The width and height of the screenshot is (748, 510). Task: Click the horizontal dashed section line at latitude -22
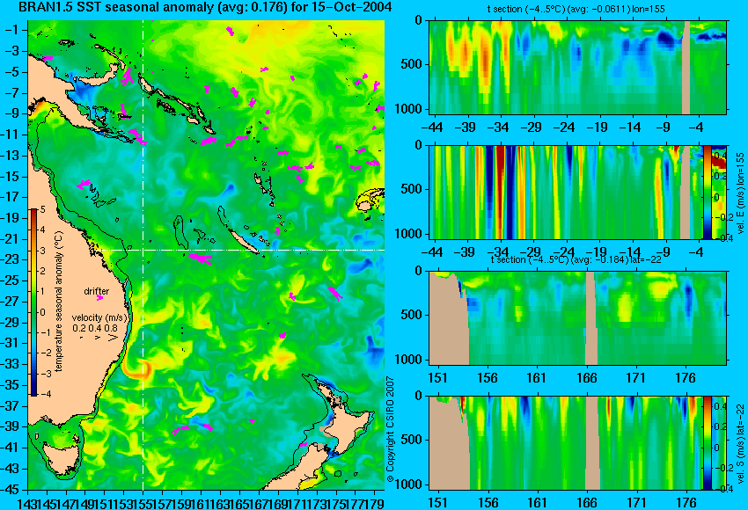coord(240,250)
